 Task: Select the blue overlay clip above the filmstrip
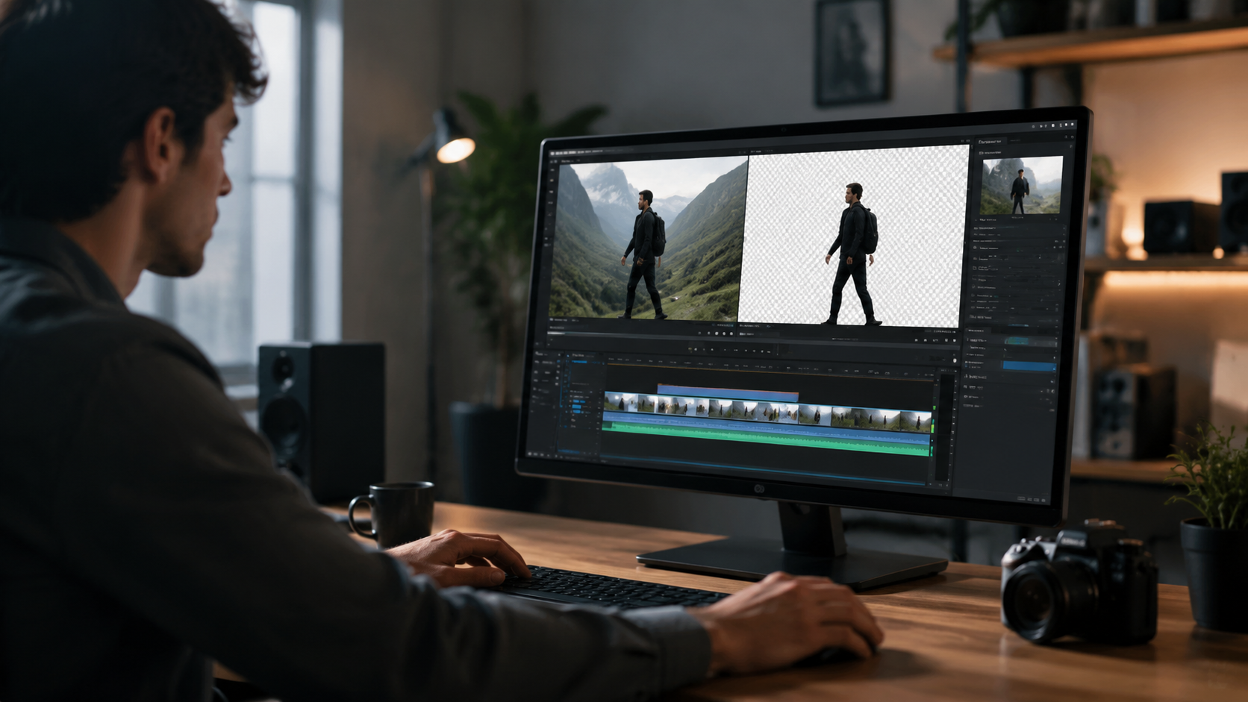click(x=728, y=392)
